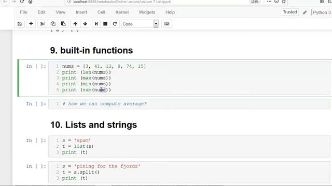332x186 pixels.
Task: Go forward with the browser forward arrow
Action: pos(13,2)
